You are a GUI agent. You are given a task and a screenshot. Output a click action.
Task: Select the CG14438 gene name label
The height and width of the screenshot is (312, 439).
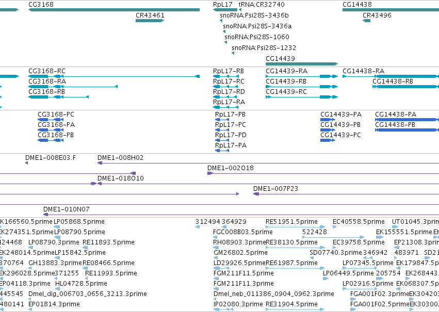357,5
